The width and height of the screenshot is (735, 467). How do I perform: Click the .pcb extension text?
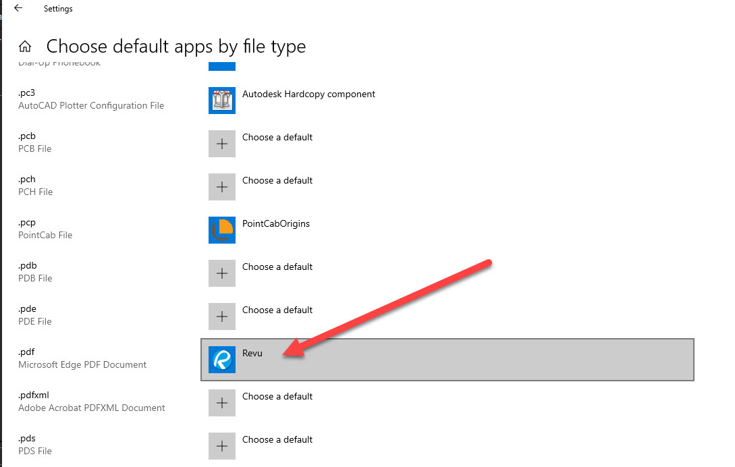[27, 136]
